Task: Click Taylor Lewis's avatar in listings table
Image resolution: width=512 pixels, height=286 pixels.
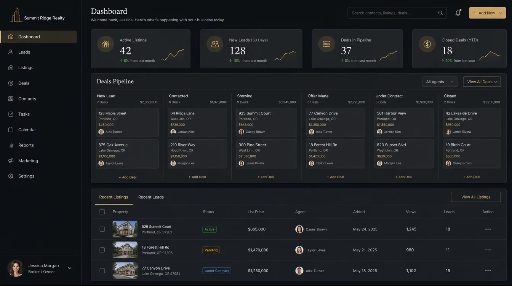Action: 299,250
